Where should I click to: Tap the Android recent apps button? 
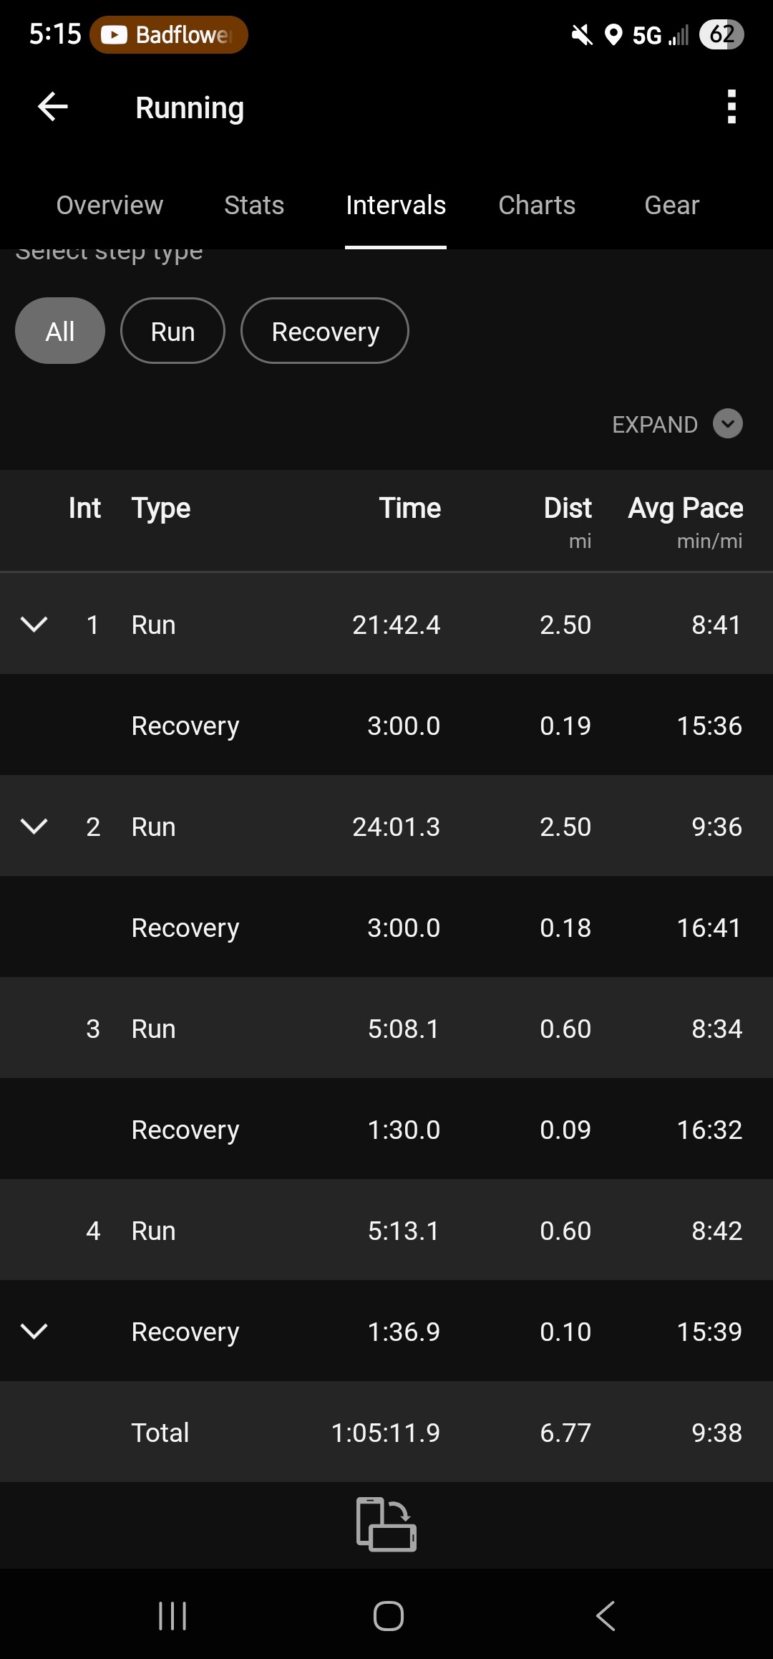(172, 1616)
